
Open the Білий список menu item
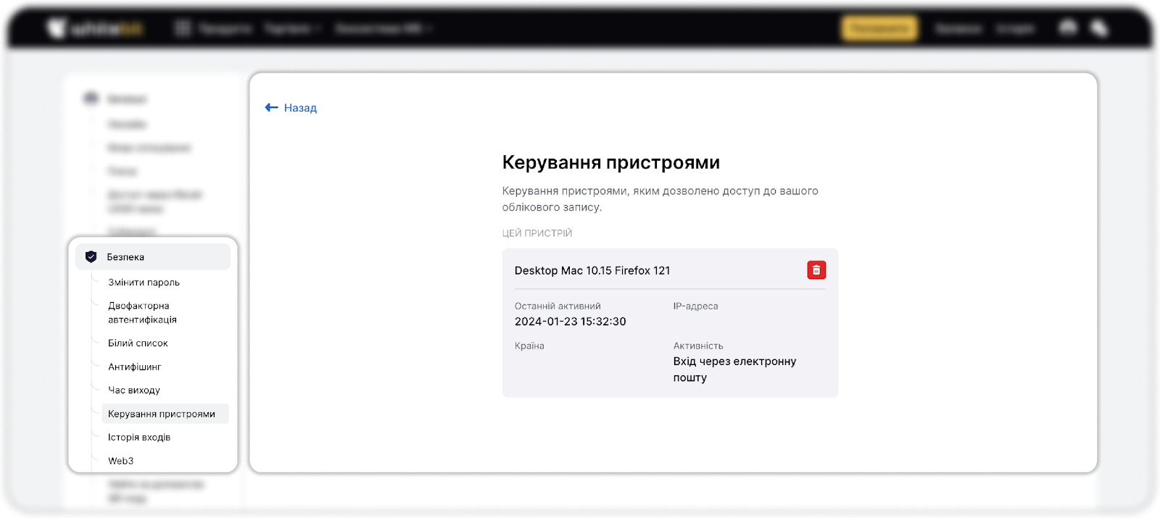138,343
